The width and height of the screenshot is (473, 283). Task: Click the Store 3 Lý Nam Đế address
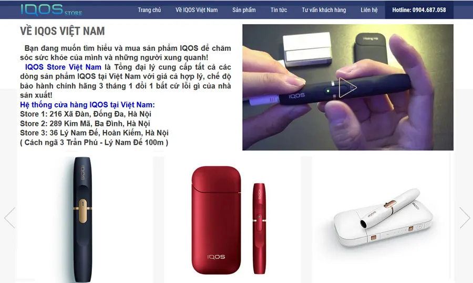[94, 133]
